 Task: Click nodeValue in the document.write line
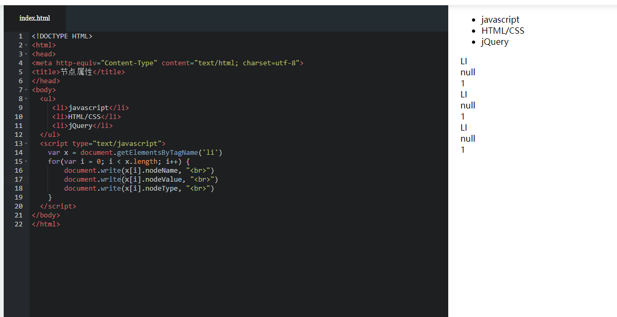point(163,180)
